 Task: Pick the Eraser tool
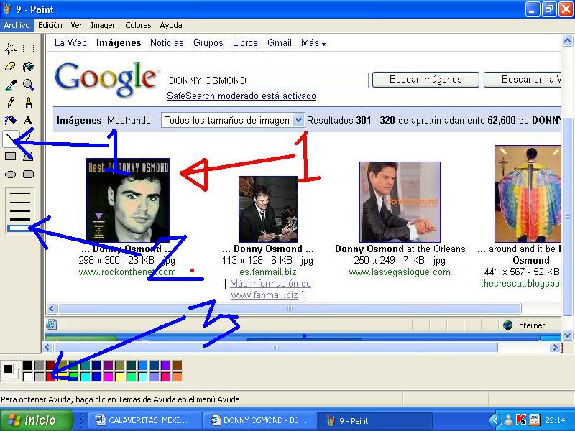coord(11,66)
